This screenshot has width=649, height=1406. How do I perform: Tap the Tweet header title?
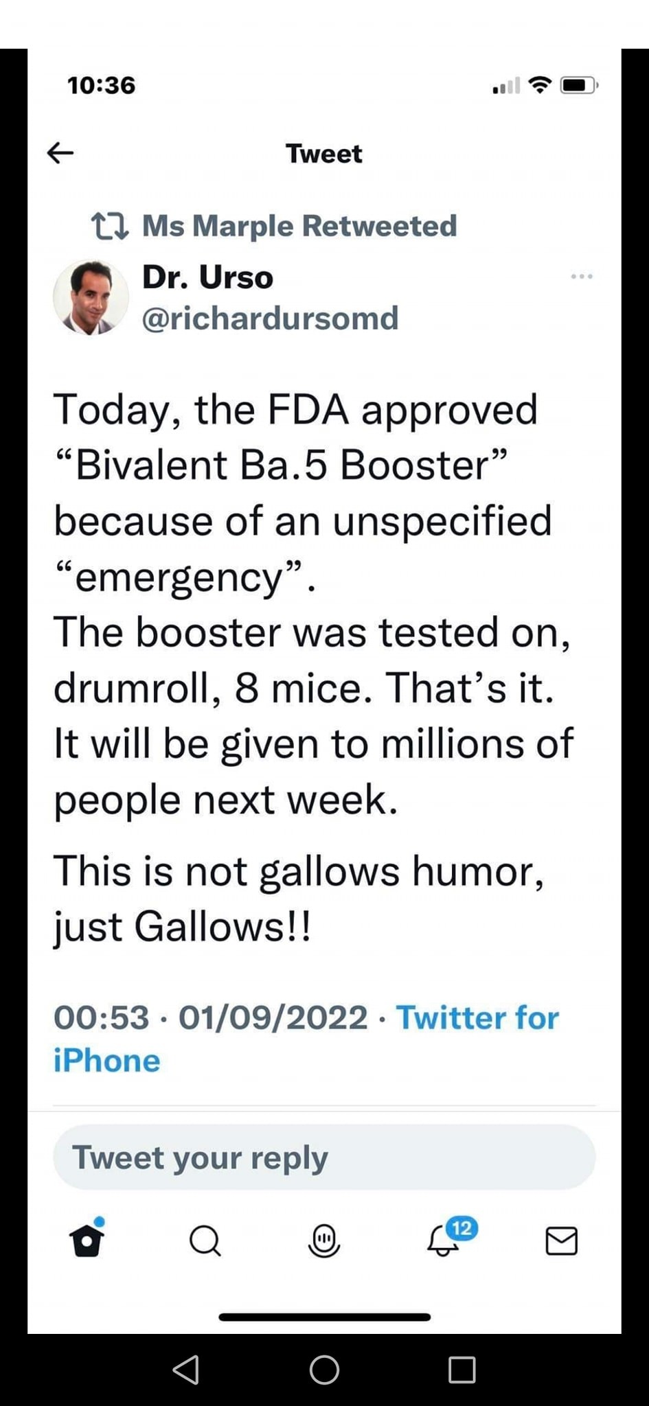324,153
